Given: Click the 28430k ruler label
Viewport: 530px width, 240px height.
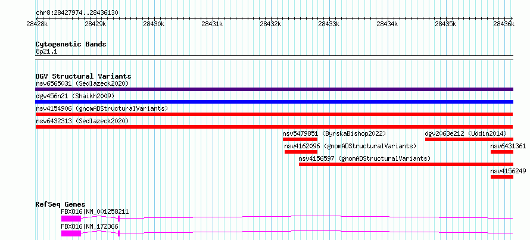Looking at the screenshot, I should (154, 24).
